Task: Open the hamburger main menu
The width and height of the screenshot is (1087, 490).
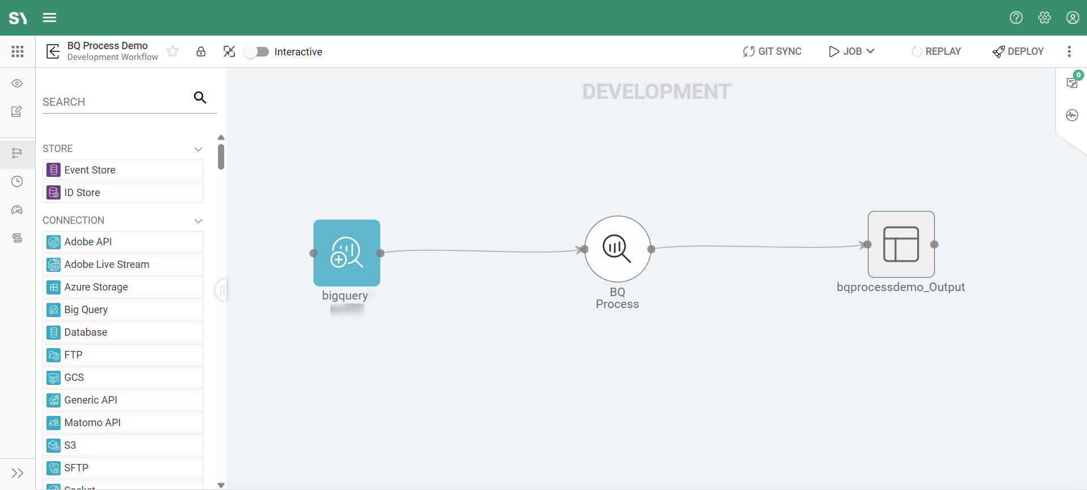Action: pos(50,18)
